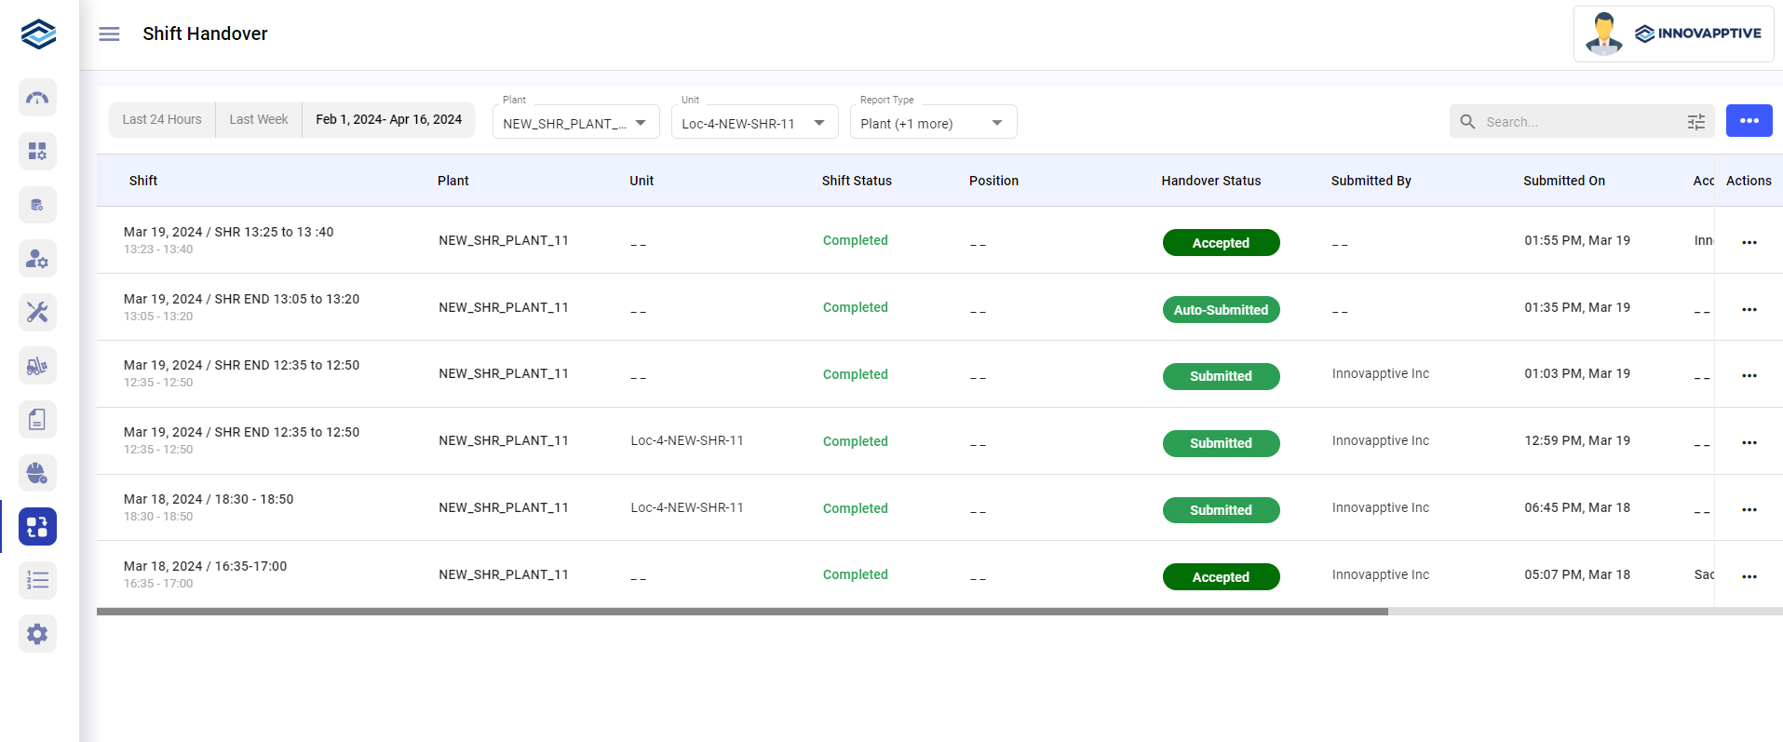Click the Auto-Submitted status badge
Viewport: 1783px width, 742px height.
pyautogui.click(x=1221, y=310)
